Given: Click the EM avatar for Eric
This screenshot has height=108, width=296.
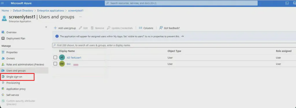Looking at the screenshot, I should [62, 64].
